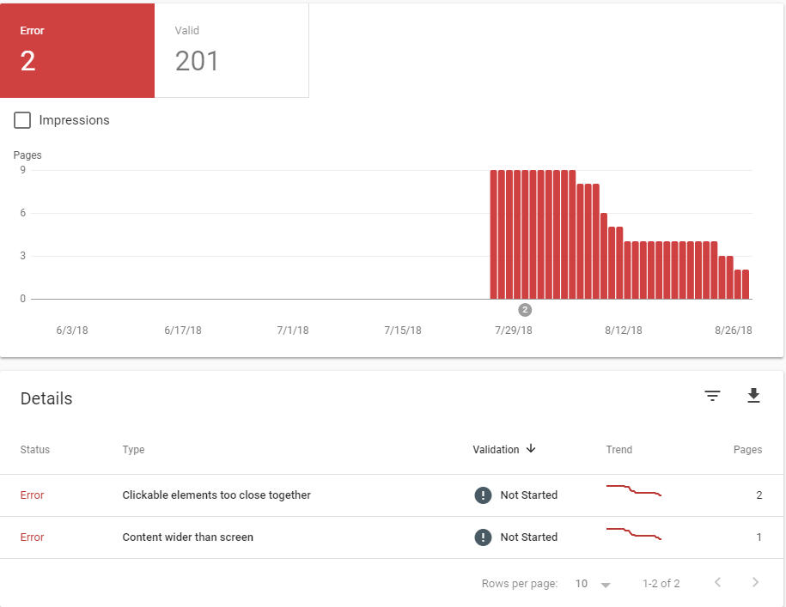The image size is (786, 607).
Task: Open the Clickable elements too close together row
Action: pos(391,495)
